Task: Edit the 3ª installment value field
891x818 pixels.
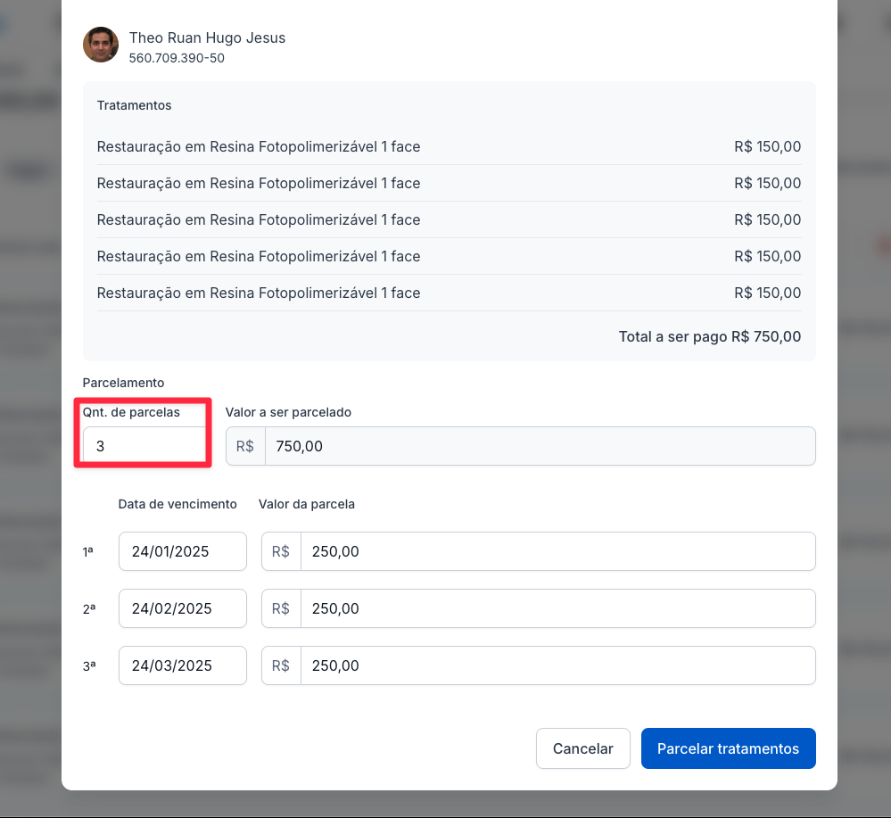Action: [557, 665]
